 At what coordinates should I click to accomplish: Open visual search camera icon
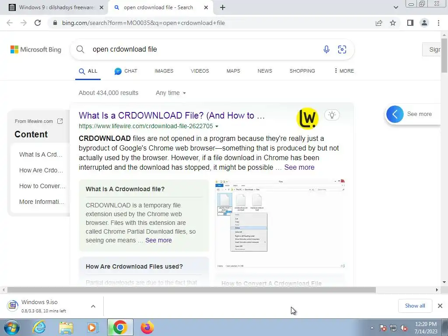pyautogui.click(x=342, y=49)
